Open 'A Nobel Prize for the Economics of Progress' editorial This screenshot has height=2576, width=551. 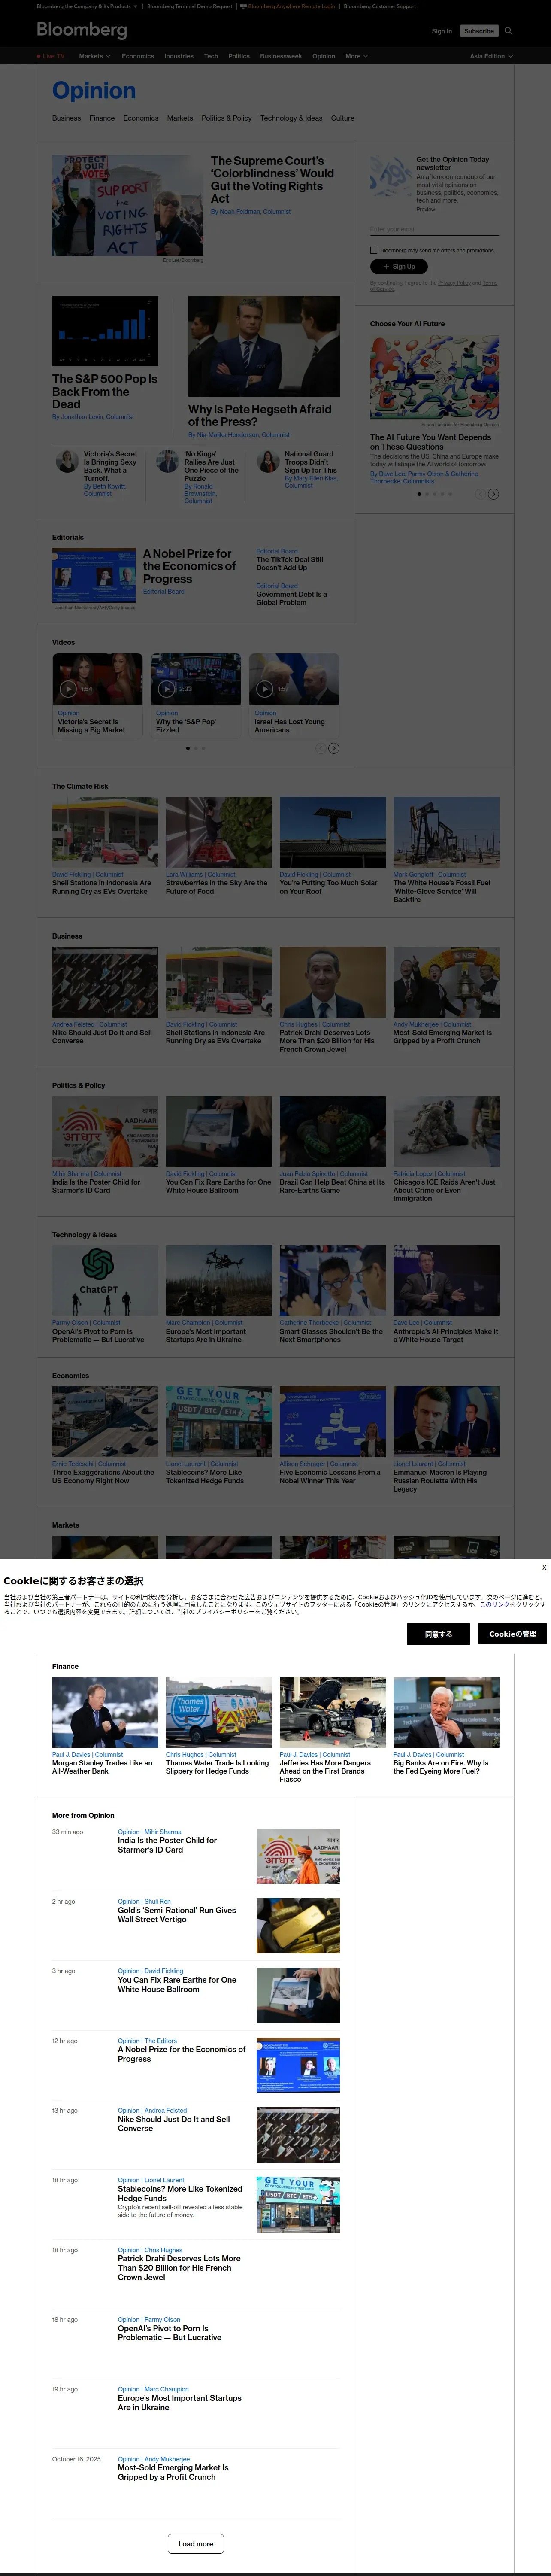[x=190, y=566]
